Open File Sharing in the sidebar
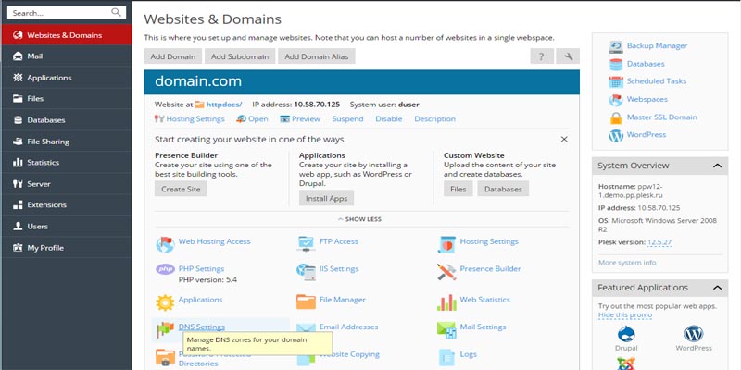741x370 pixels. point(67,142)
